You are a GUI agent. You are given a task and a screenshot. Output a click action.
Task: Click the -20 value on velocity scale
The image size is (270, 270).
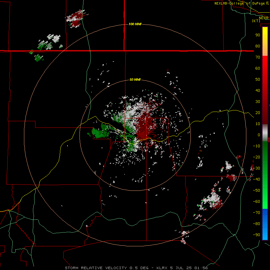[256, 157]
